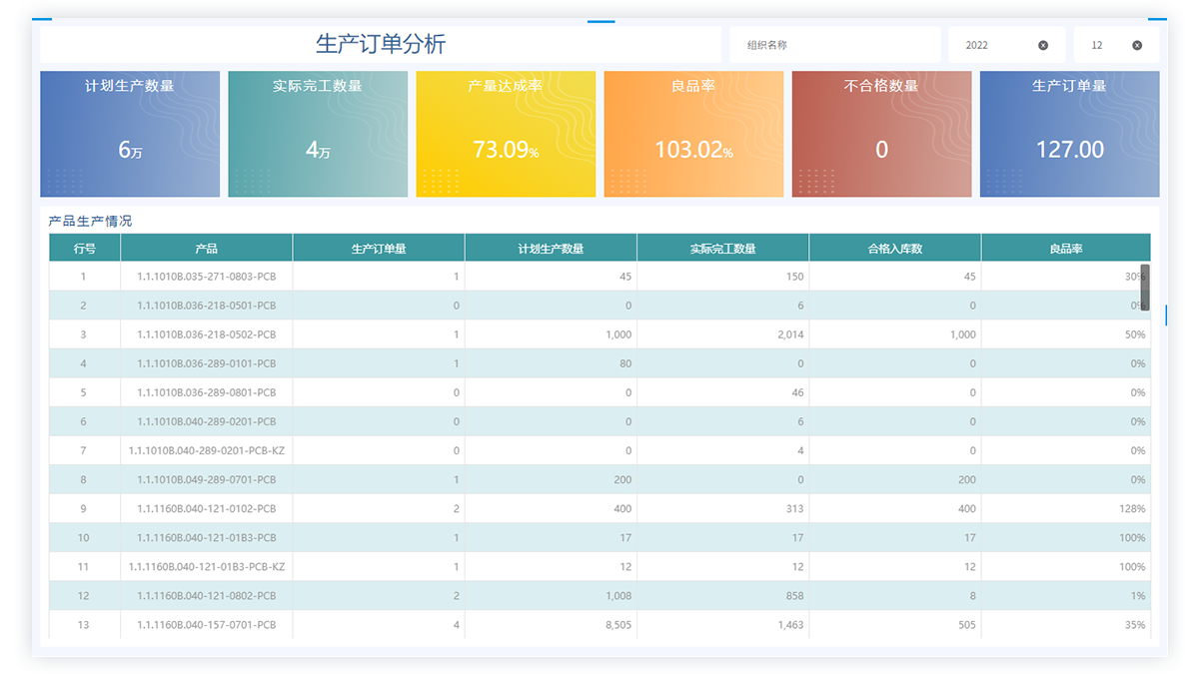Click the 产品 column header
Screen dimensions: 1199x674
(x=206, y=249)
